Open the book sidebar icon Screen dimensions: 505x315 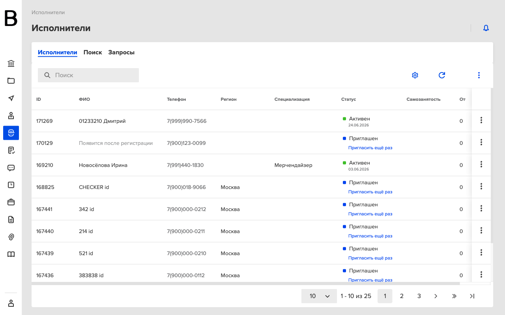11,254
